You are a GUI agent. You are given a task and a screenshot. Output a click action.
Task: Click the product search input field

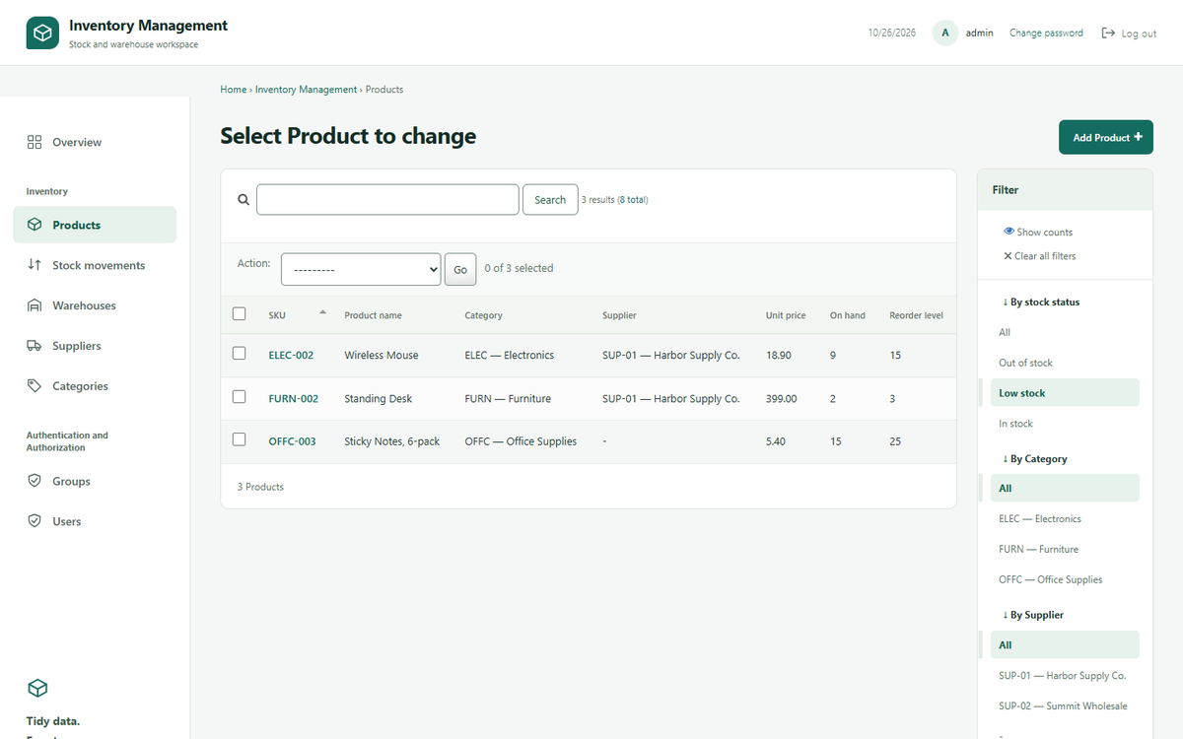tap(387, 200)
